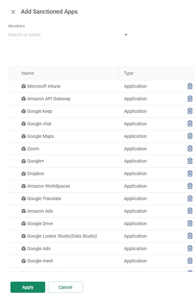Remove Amazon WorkSpaces with trash icon
Screen dimensions: 195x296
click(190, 186)
